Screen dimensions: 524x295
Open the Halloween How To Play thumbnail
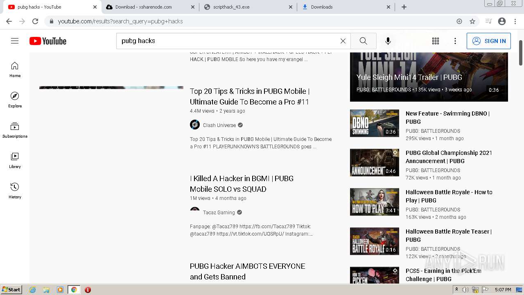coord(375,202)
